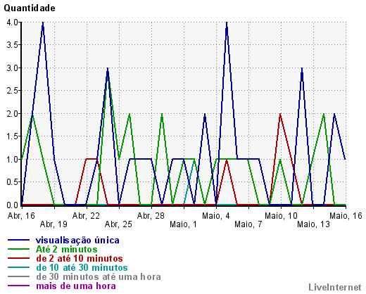366x294 pixels.
Task: Click the gray legend line swatch
Action: [x=18, y=276]
